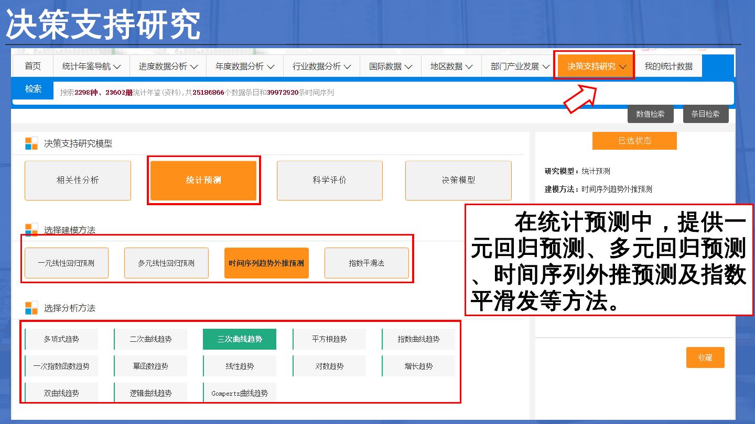Expand the 进度数据分析 dropdown menu
The height and width of the screenshot is (424, 755).
[x=168, y=66]
